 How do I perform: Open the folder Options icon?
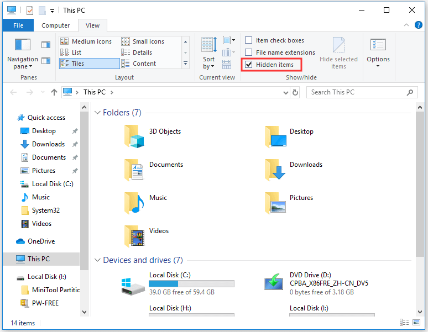click(x=378, y=52)
